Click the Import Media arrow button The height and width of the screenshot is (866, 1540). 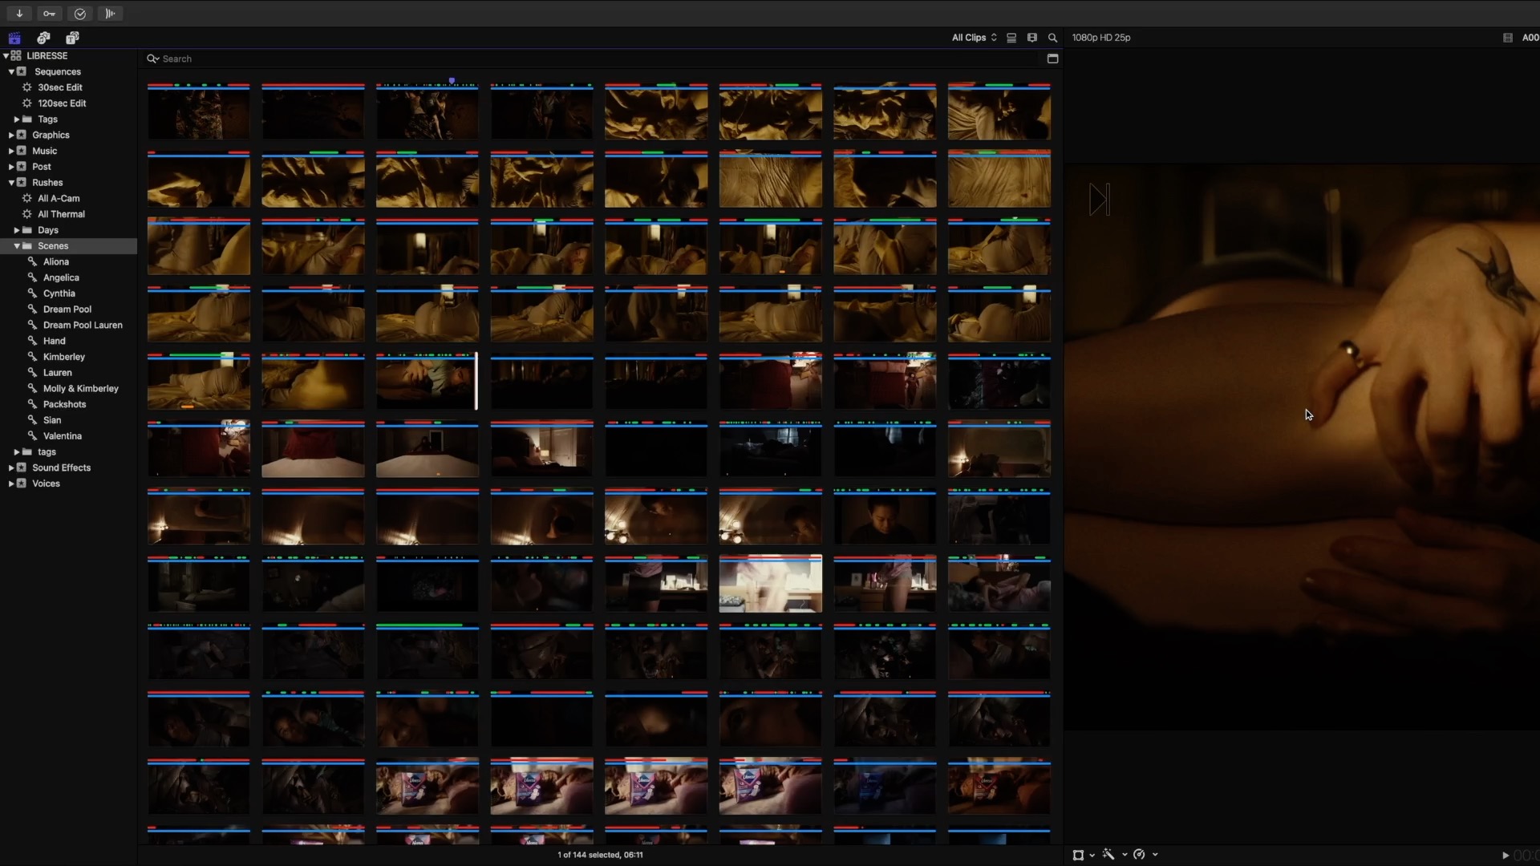pos(19,14)
